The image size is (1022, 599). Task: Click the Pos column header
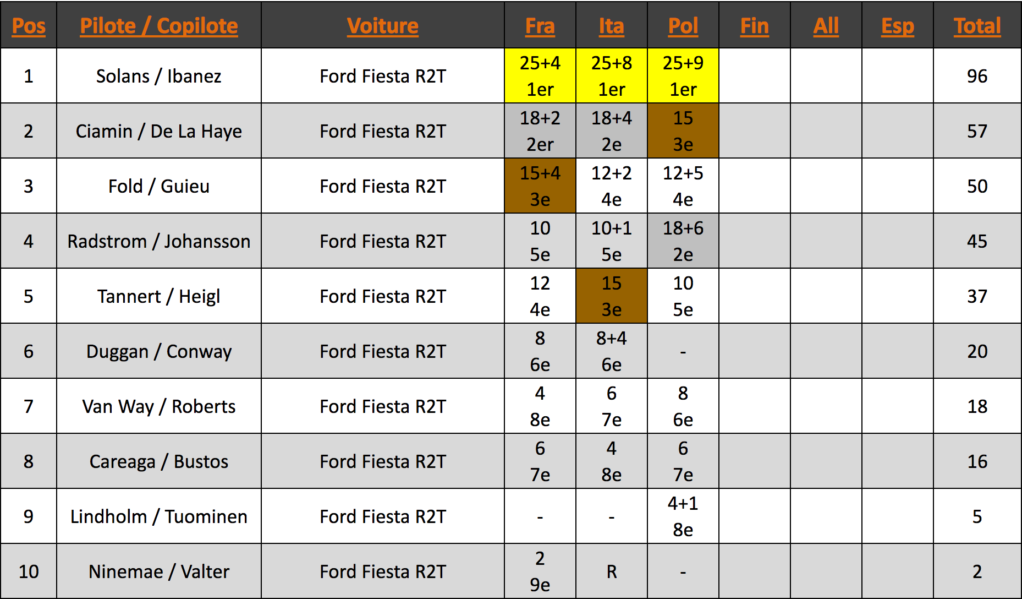pyautogui.click(x=29, y=26)
